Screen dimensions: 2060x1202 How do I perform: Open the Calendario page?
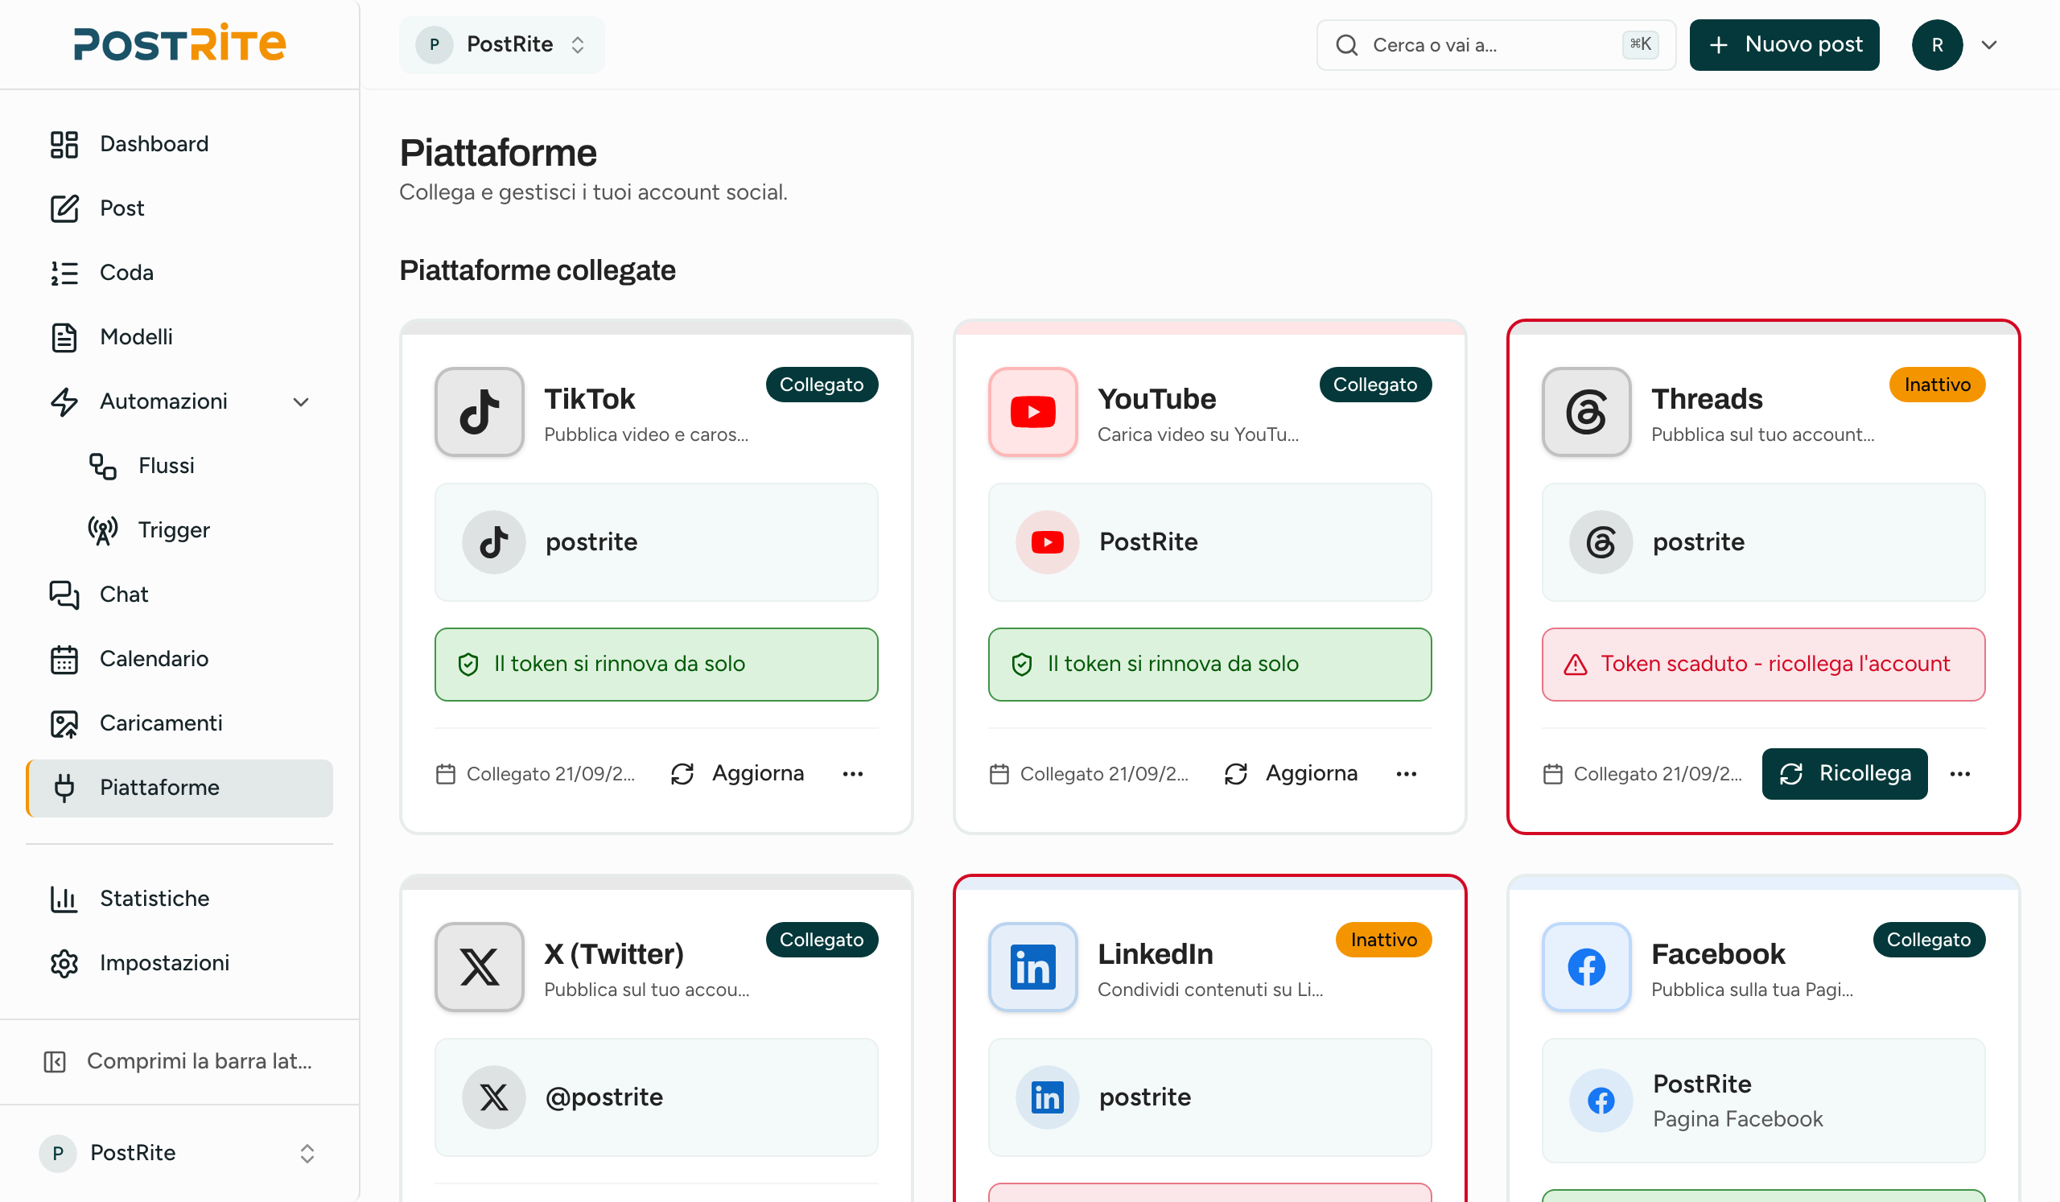(179, 659)
